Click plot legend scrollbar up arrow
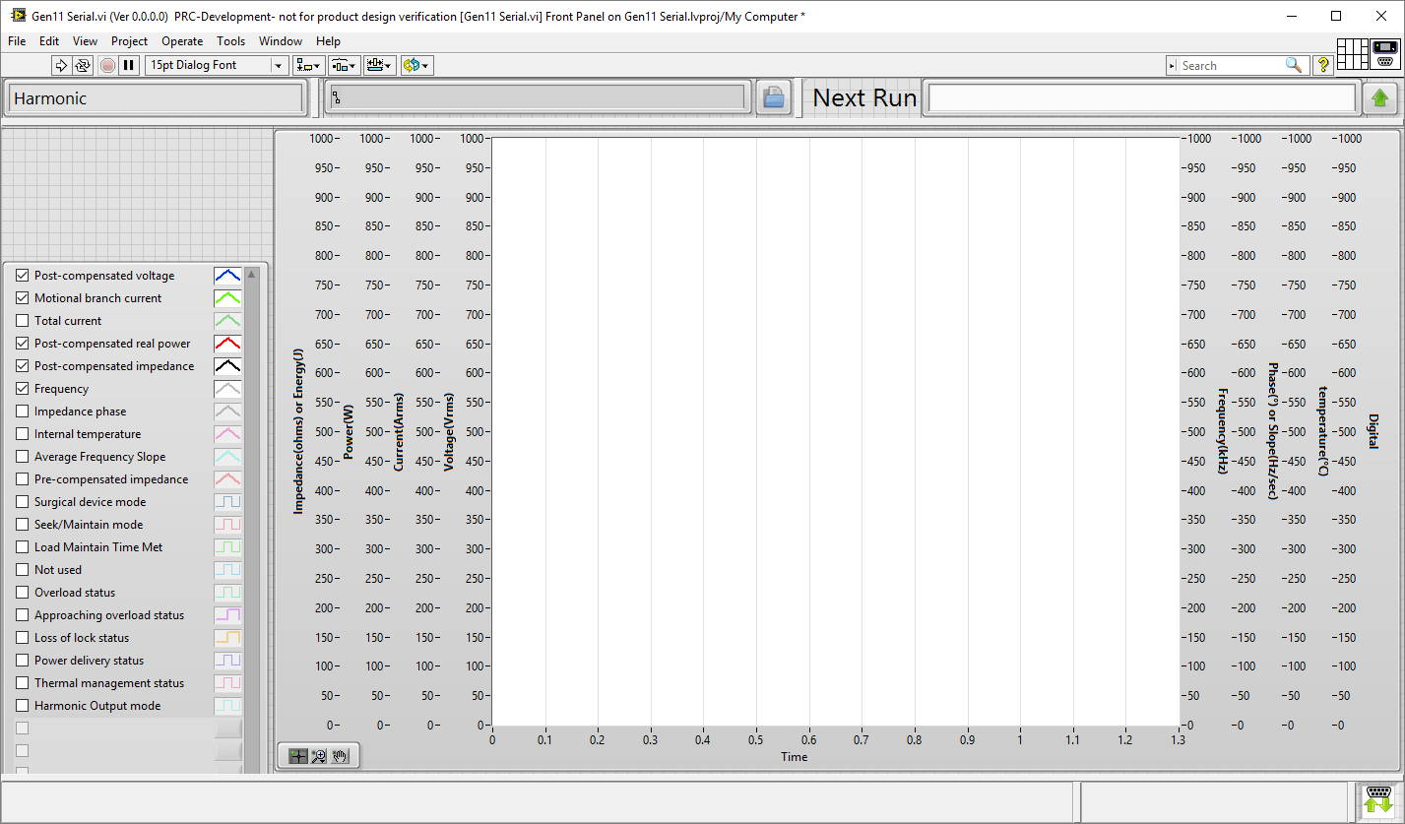1405x824 pixels. click(251, 275)
